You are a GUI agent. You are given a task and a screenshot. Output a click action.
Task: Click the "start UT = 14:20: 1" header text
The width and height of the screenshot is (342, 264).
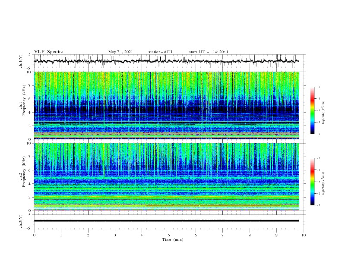[x=209, y=52]
